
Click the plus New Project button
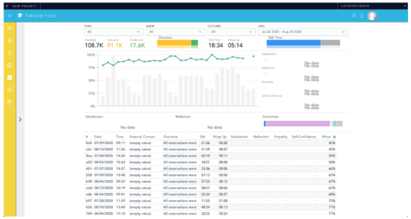click(22, 6)
